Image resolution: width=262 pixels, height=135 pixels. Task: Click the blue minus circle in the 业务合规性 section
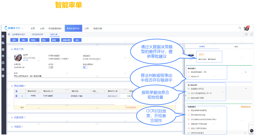click(246, 72)
